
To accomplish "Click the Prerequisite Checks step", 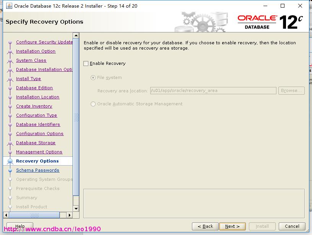I will coord(38,188).
